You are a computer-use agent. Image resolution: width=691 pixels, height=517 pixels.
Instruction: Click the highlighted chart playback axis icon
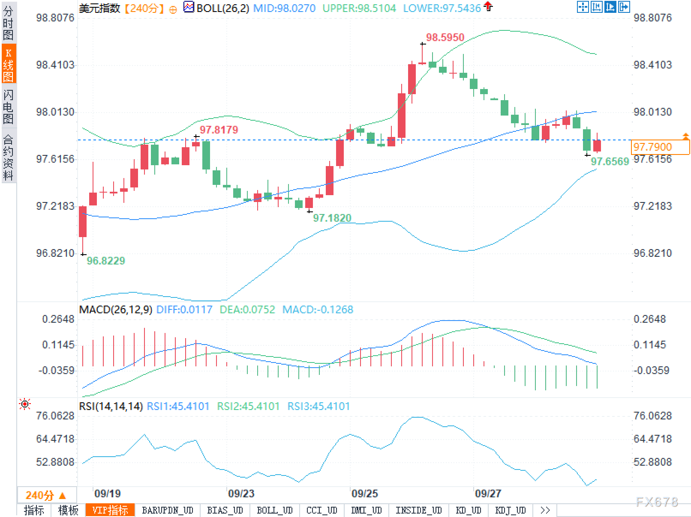pos(610,7)
